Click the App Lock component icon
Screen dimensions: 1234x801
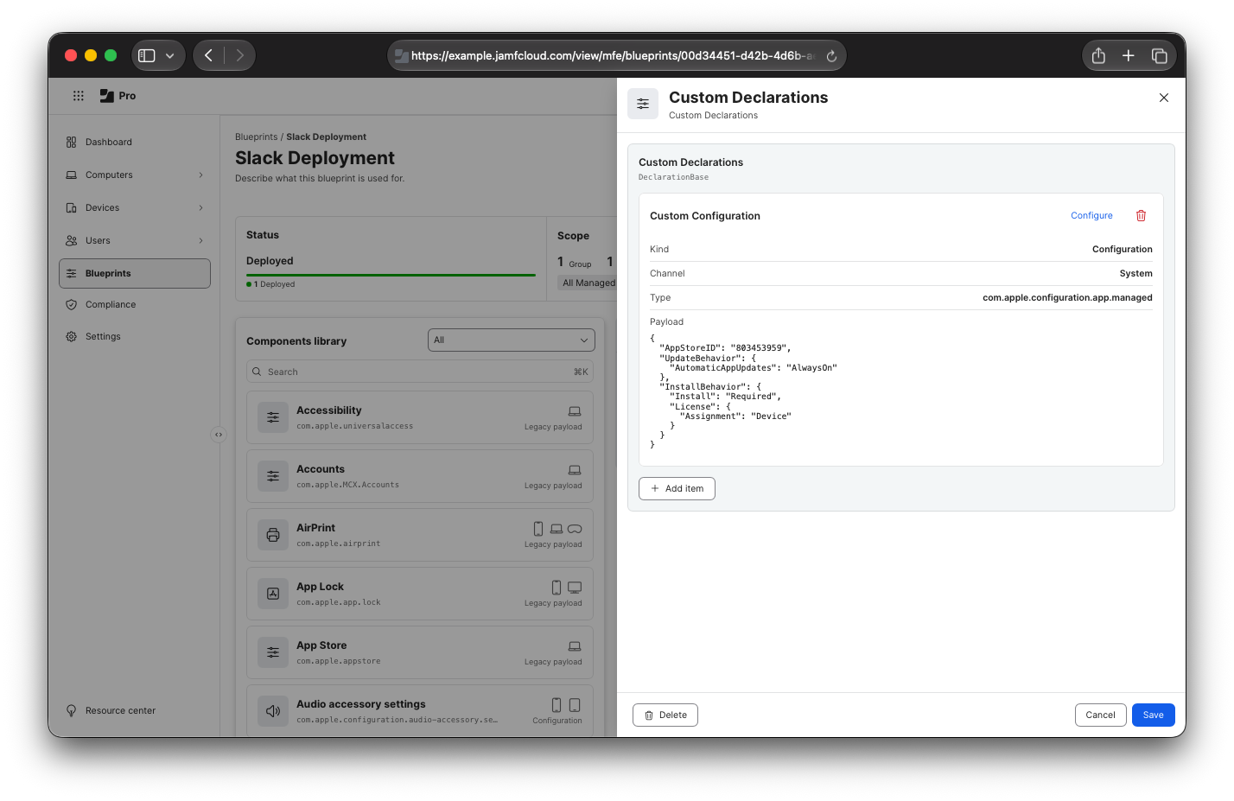pos(273,594)
